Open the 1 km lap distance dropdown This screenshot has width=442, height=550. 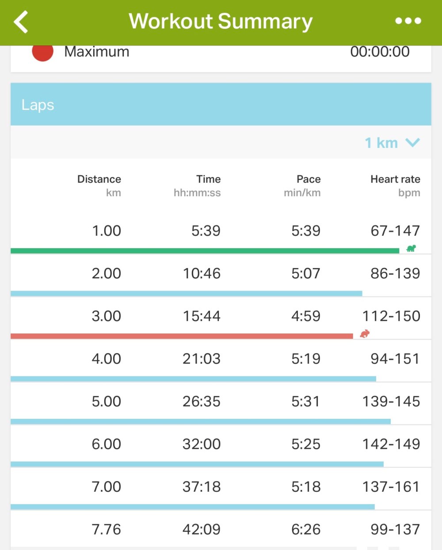(381, 143)
